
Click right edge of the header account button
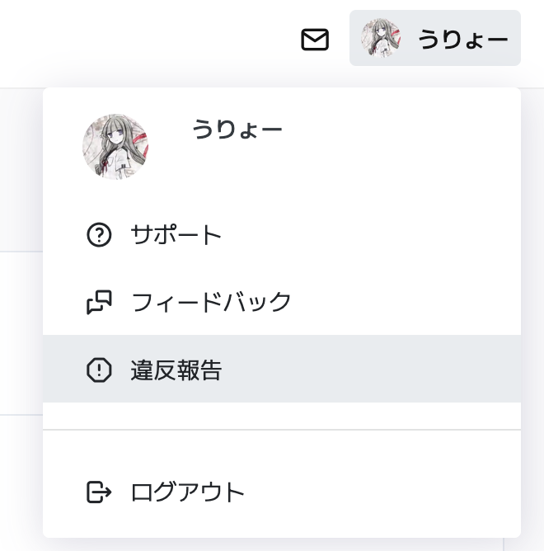514,39
